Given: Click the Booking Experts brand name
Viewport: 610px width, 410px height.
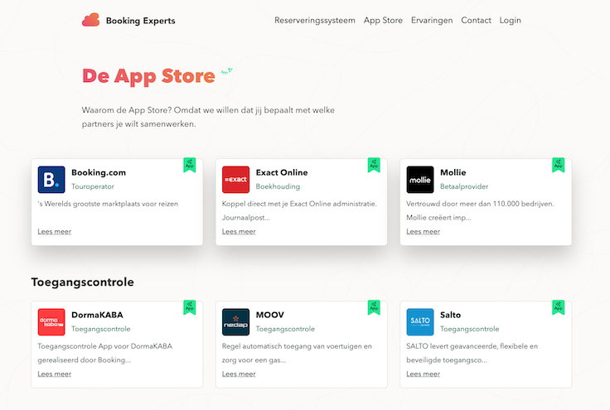Looking at the screenshot, I should click(x=140, y=21).
